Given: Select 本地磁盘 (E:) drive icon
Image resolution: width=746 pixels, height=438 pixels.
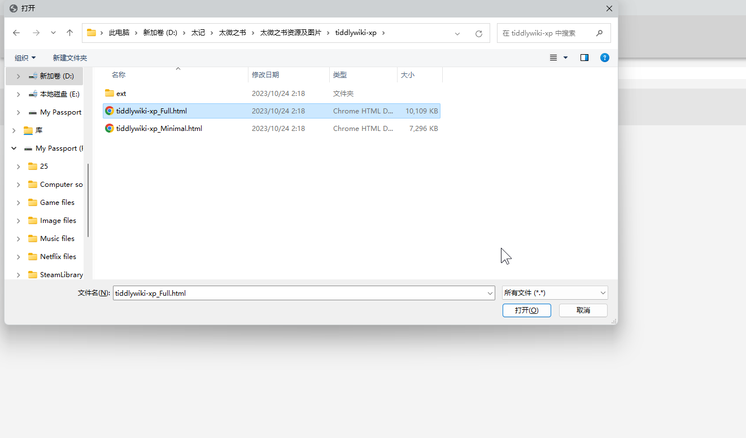Looking at the screenshot, I should pyautogui.click(x=33, y=94).
